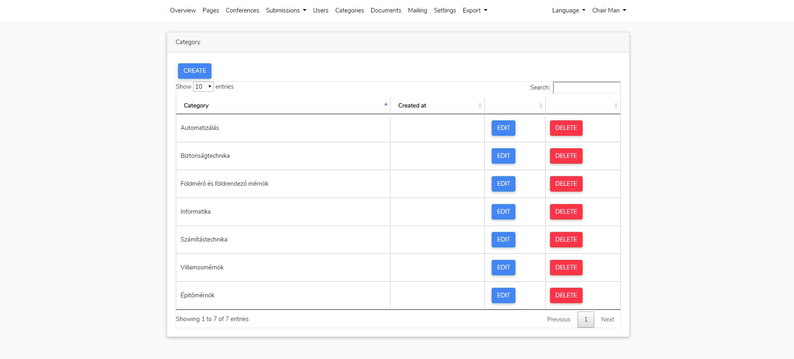Click the Category panel header title
794x359 pixels.
click(x=188, y=42)
